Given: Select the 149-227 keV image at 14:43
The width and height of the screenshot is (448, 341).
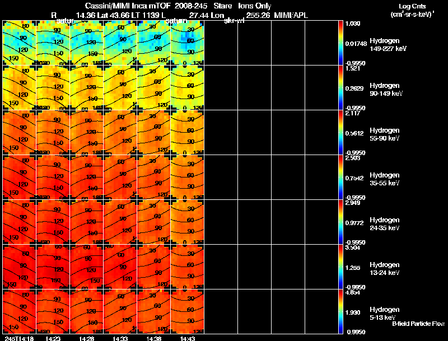Looking at the screenshot, I should [x=188, y=43].
